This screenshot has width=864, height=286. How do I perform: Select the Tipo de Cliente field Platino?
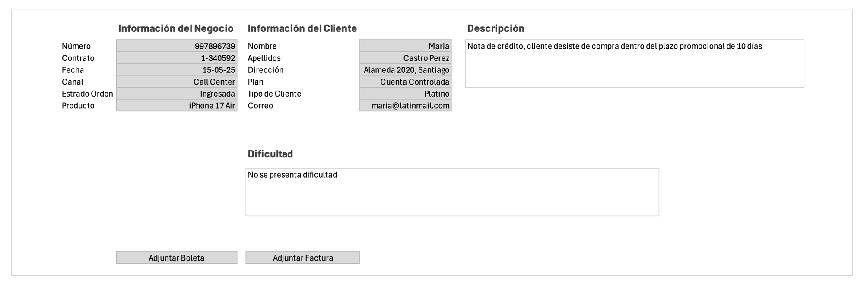(x=405, y=94)
